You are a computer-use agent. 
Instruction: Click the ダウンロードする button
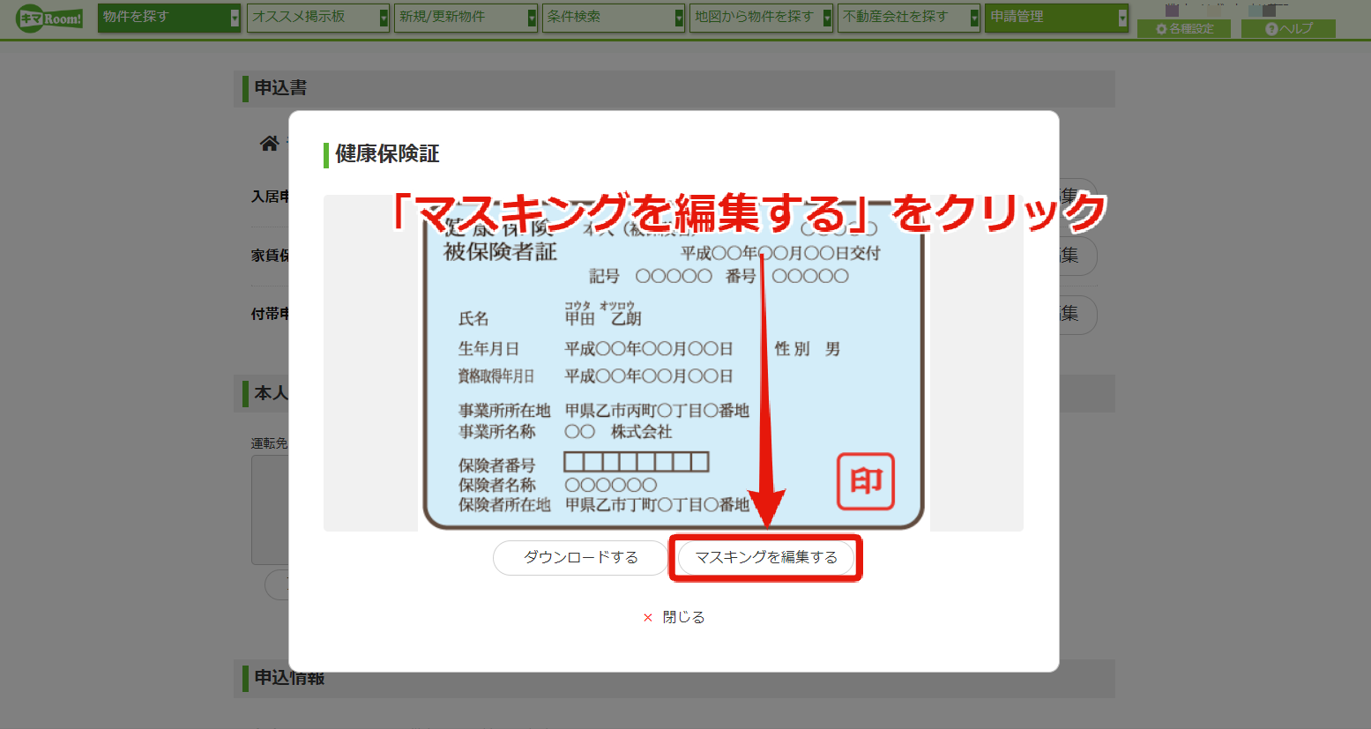point(580,558)
